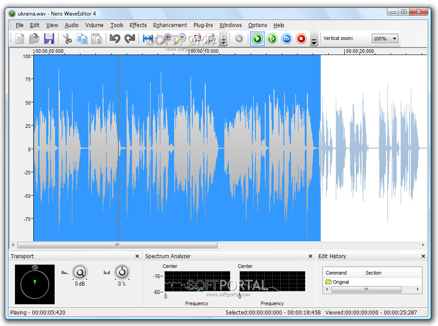Zoom to selection with the magnifier-rectangle icon
The image size is (438, 326).
coord(195,39)
